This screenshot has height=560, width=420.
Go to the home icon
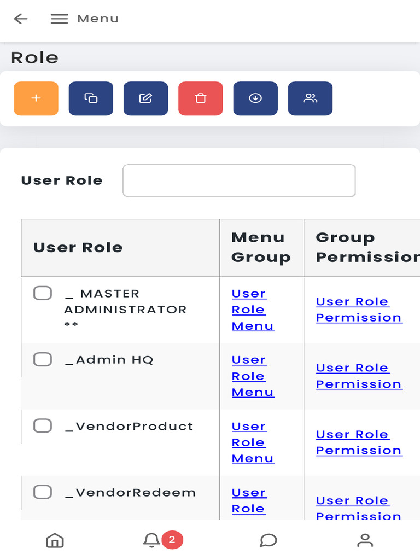tap(55, 540)
